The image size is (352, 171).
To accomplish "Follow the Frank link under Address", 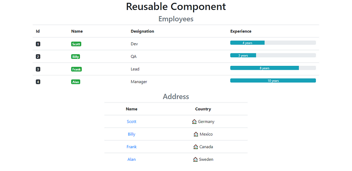I will click(x=132, y=147).
